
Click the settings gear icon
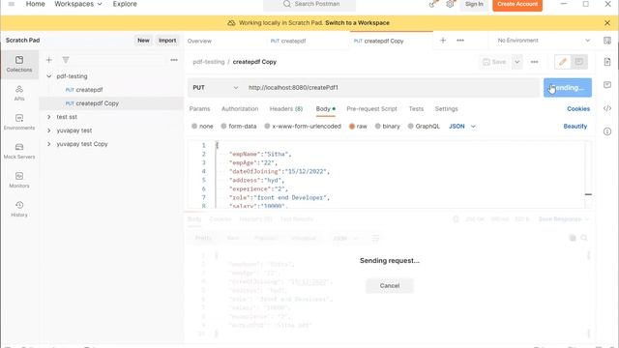click(x=450, y=4)
